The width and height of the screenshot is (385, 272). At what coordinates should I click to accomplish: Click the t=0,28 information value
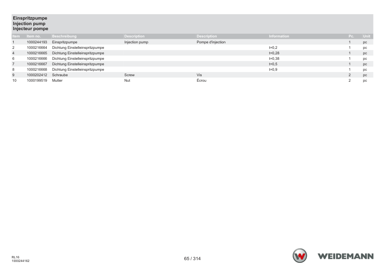(x=274, y=53)
